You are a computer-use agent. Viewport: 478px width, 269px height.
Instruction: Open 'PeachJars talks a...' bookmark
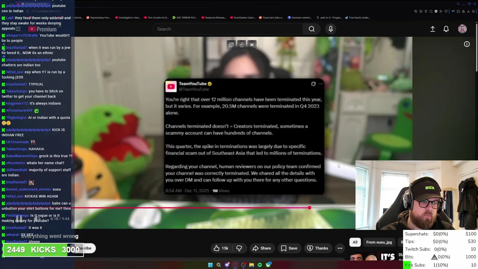[x=271, y=18]
